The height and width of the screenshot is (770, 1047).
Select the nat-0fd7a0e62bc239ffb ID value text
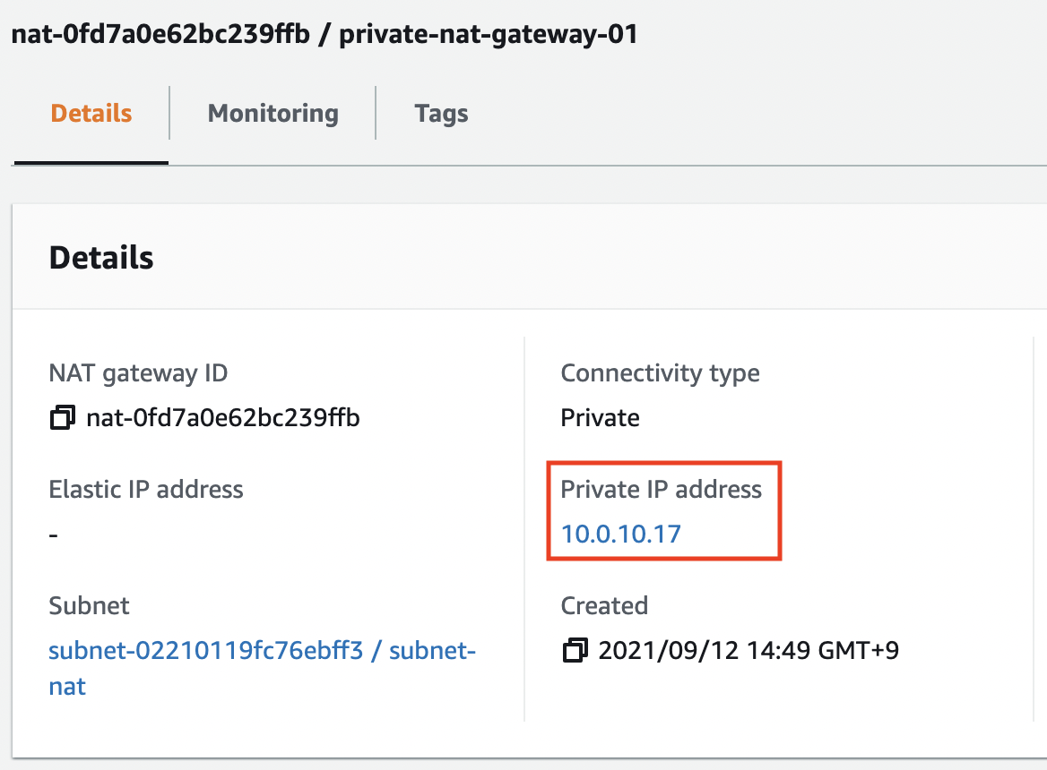[221, 417]
